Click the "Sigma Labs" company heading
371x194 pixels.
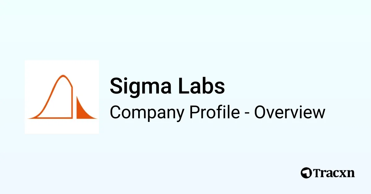pos(167,86)
